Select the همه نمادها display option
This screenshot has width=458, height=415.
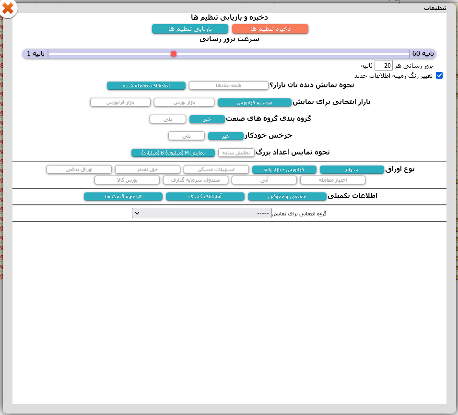click(228, 85)
